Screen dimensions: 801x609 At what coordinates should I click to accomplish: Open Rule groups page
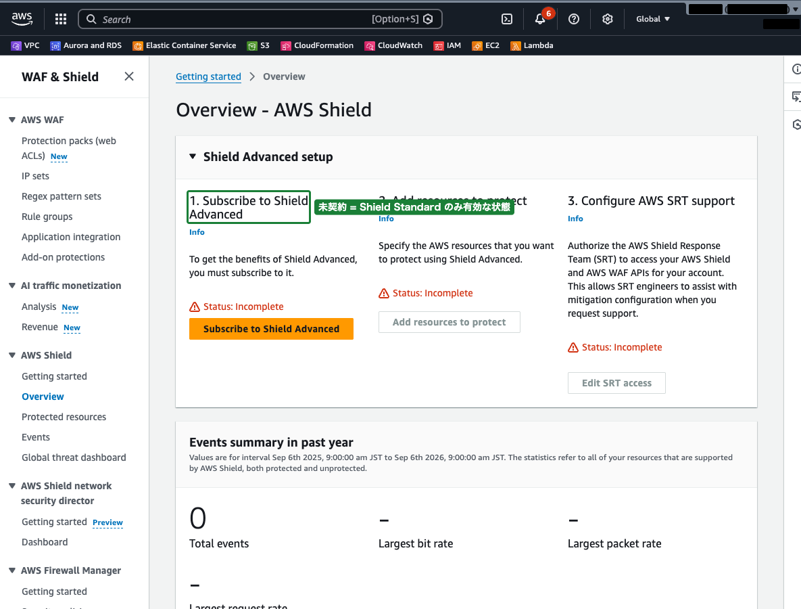(x=47, y=217)
